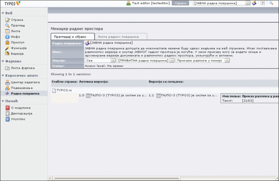The image size is (279, 181).
Task: Click the Одјава logout button
Action: point(180,3)
